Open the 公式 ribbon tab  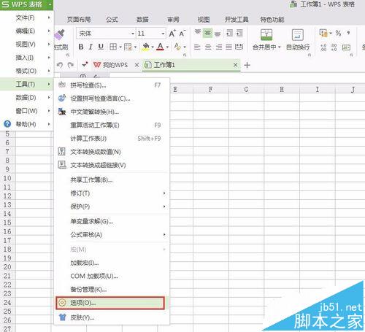pos(112,20)
